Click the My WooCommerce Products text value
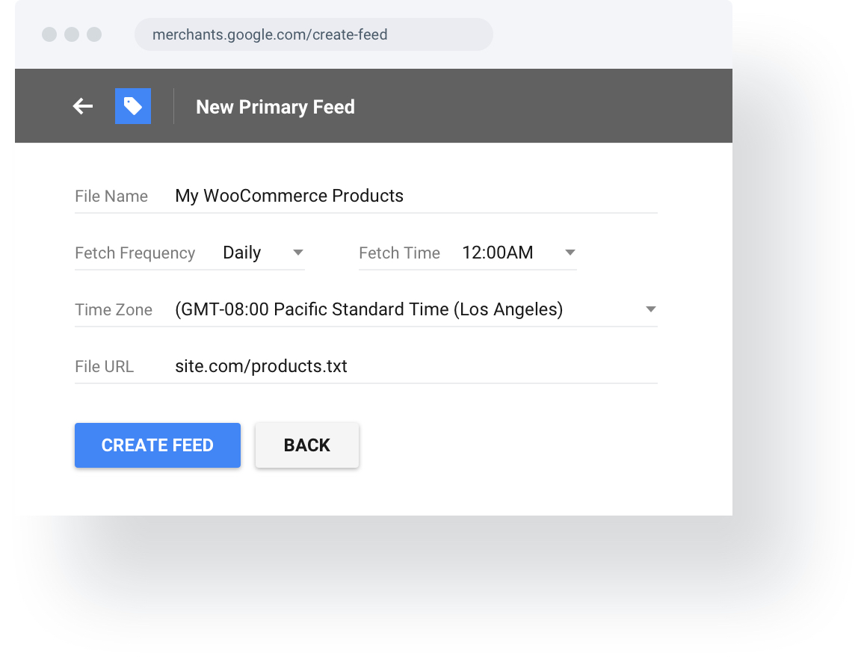Image resolution: width=867 pixels, height=665 pixels. (x=289, y=195)
